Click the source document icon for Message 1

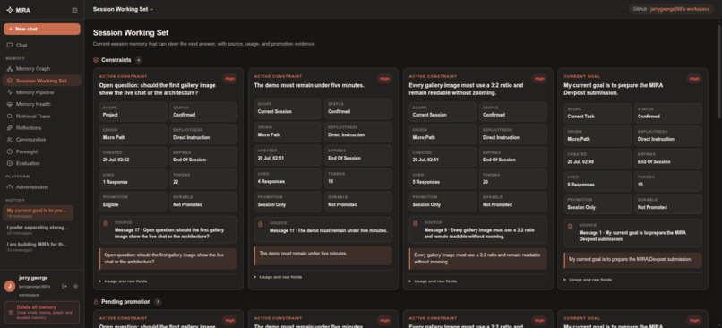[x=570, y=226]
